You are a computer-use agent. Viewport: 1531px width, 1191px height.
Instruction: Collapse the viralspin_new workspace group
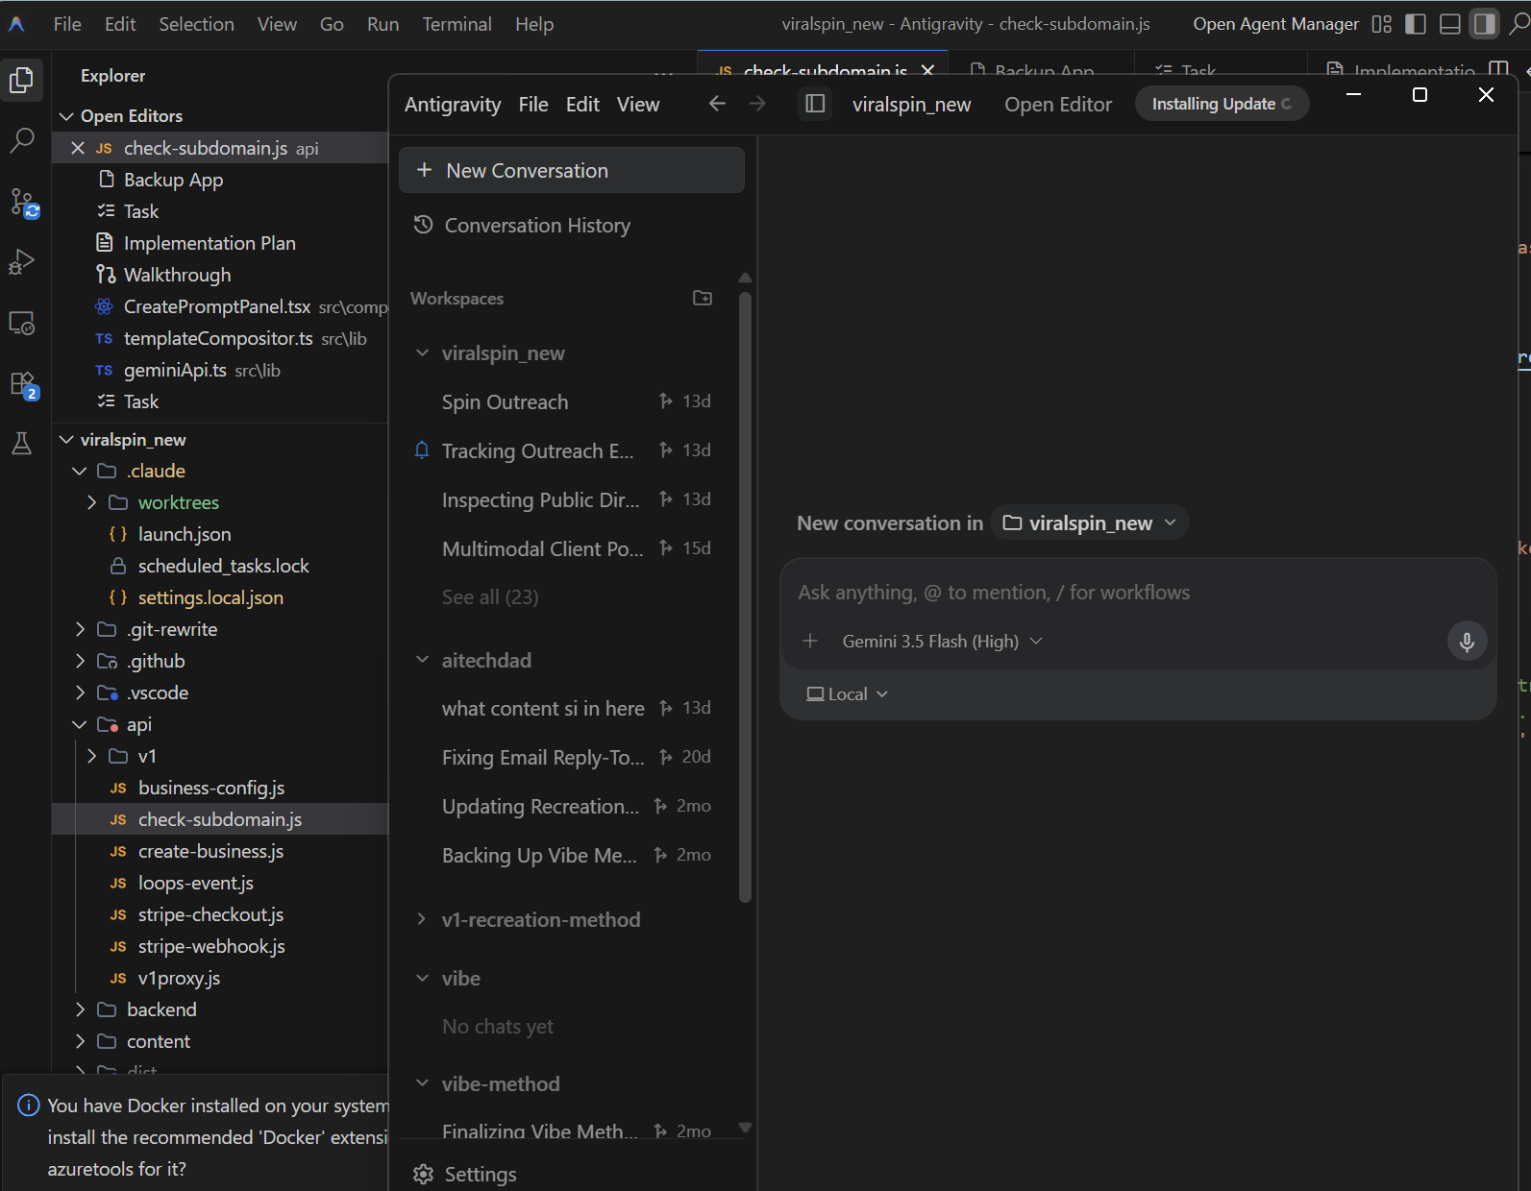pyautogui.click(x=422, y=352)
